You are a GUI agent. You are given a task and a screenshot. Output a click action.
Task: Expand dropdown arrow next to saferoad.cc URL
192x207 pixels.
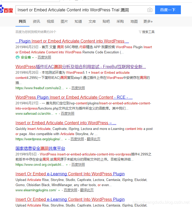[56, 114]
